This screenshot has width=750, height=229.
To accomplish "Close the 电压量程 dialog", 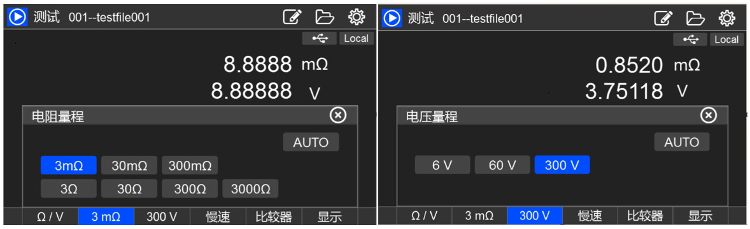I will pyautogui.click(x=709, y=114).
